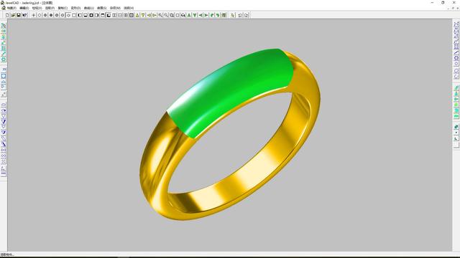Open the 曲线(U) Curve menu
The width and height of the screenshot is (460, 258).
coord(89,8)
